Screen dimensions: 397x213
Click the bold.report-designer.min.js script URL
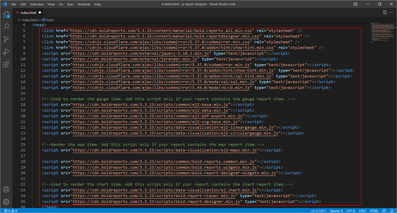(156, 201)
